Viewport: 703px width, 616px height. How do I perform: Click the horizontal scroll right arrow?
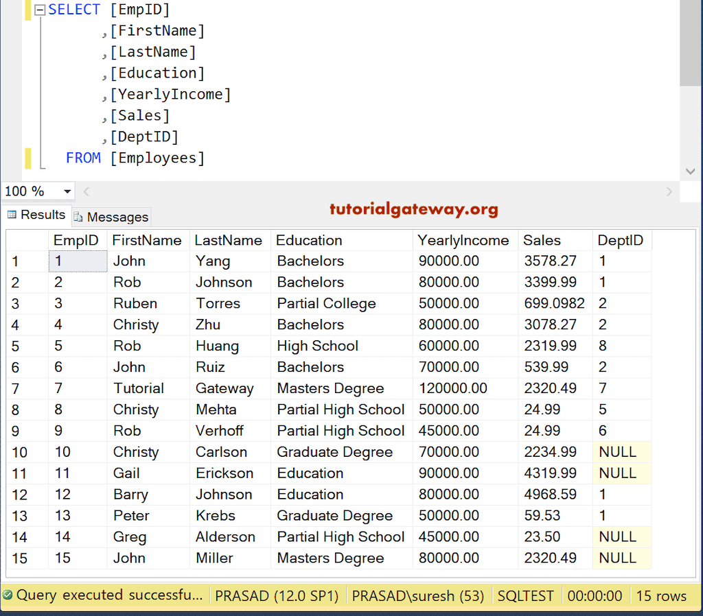click(669, 192)
